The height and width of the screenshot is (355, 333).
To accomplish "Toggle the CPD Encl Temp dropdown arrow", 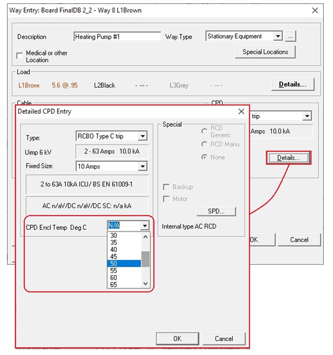I will [x=145, y=226].
